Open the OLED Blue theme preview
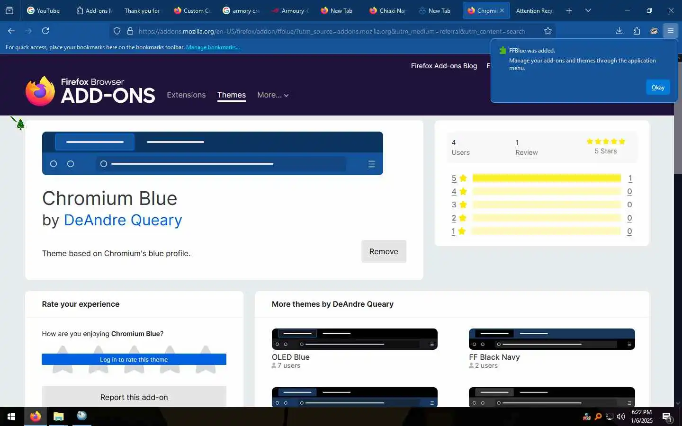The image size is (682, 426). tap(355, 339)
